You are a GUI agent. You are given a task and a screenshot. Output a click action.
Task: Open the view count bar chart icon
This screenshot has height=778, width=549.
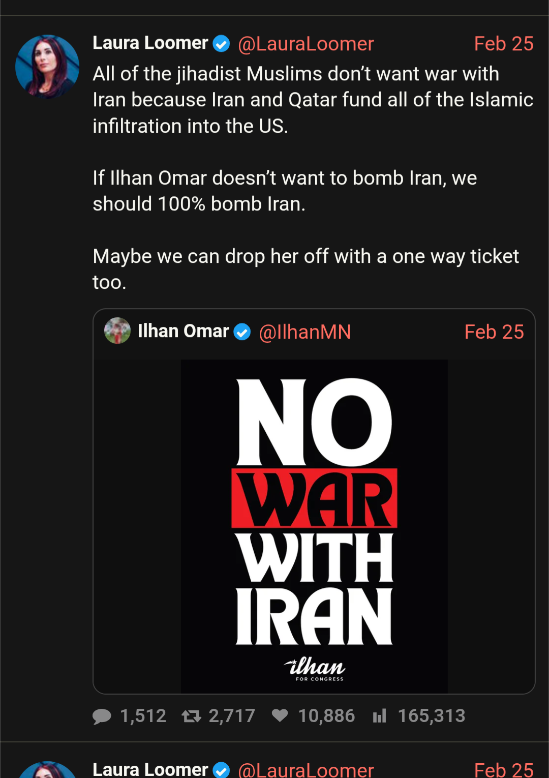[380, 716]
